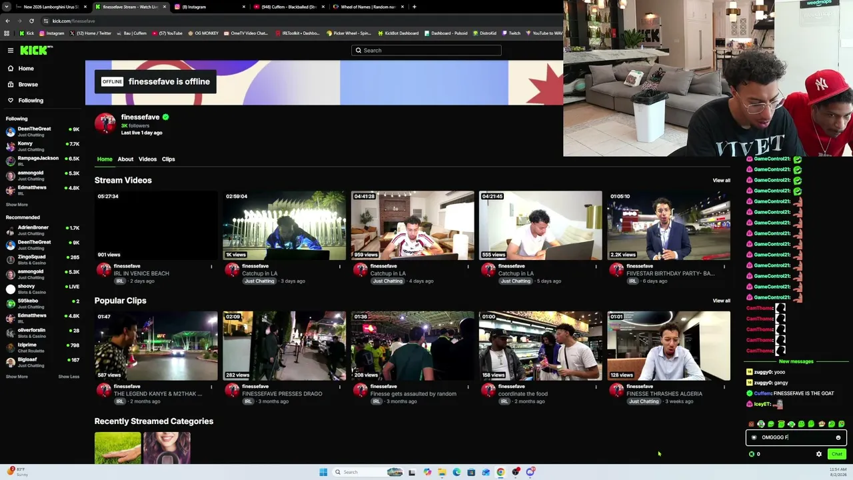Open oliverforslin recommended channel
853x480 pixels.
43,333
